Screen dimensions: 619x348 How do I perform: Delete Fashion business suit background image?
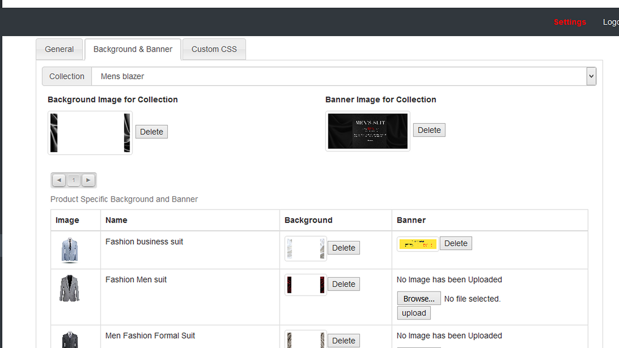(x=343, y=247)
